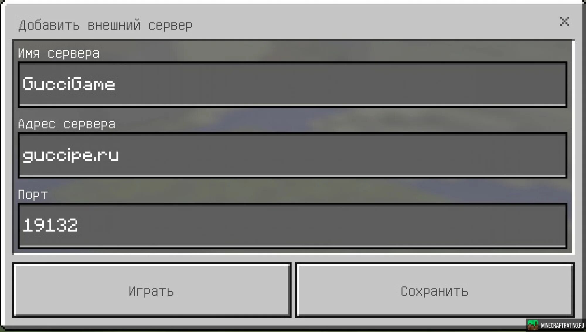Click the MINECRAFTRATING.RU watermark text
Screen dimensions: 586x332
pos(562,325)
